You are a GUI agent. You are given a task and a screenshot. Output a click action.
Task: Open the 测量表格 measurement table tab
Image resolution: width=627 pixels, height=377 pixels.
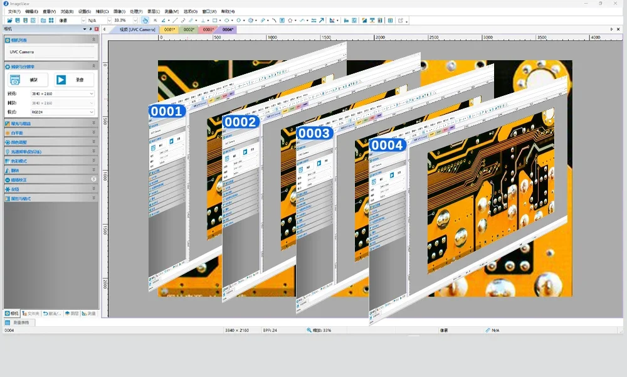(19, 322)
